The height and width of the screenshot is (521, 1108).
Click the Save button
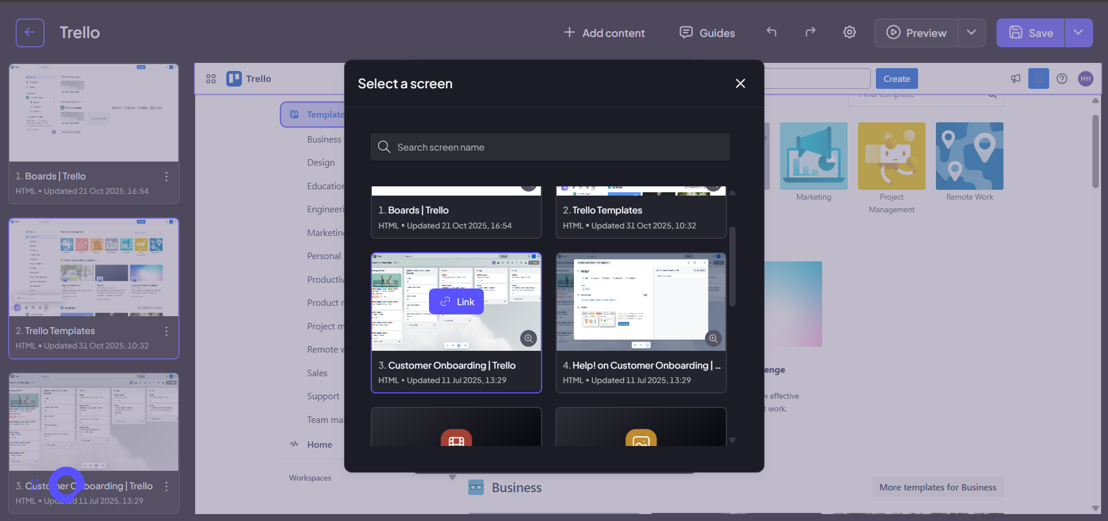(x=1031, y=33)
